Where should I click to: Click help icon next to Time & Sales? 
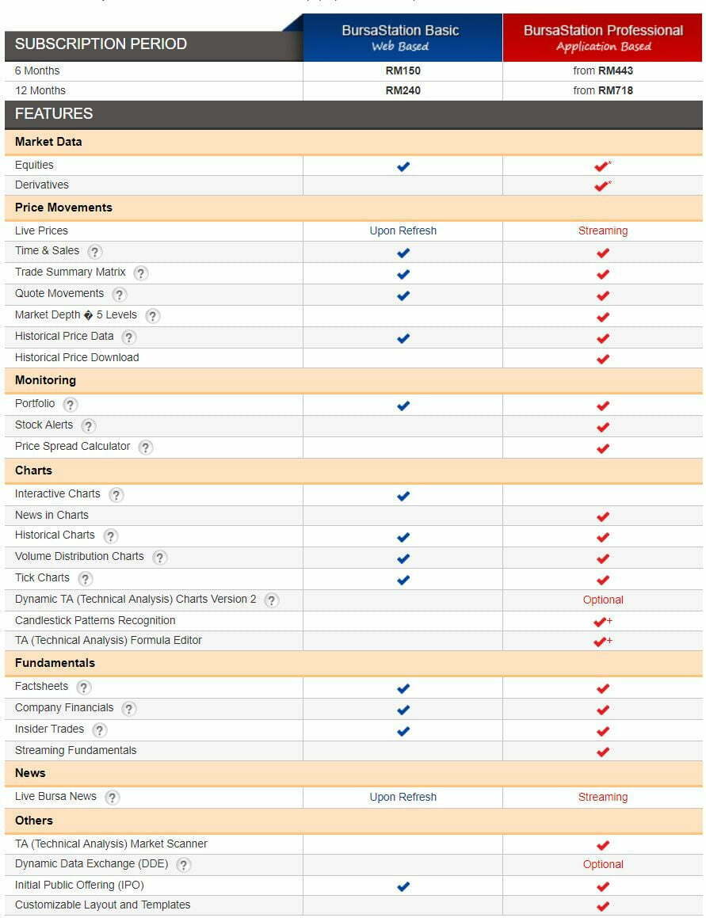click(x=95, y=252)
